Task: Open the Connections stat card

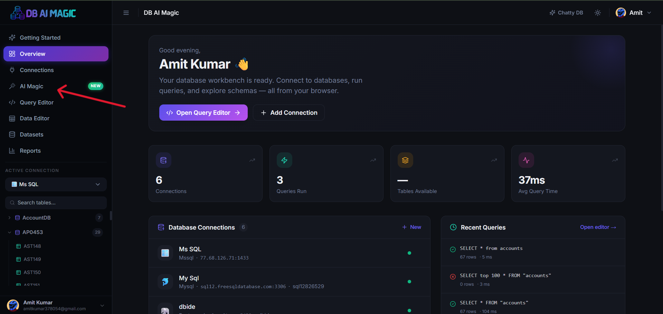Action: (206, 173)
